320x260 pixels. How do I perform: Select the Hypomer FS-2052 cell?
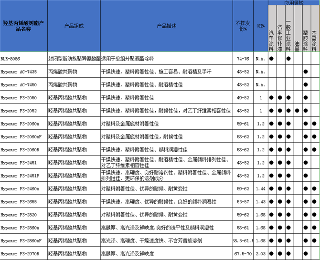pos(24,111)
